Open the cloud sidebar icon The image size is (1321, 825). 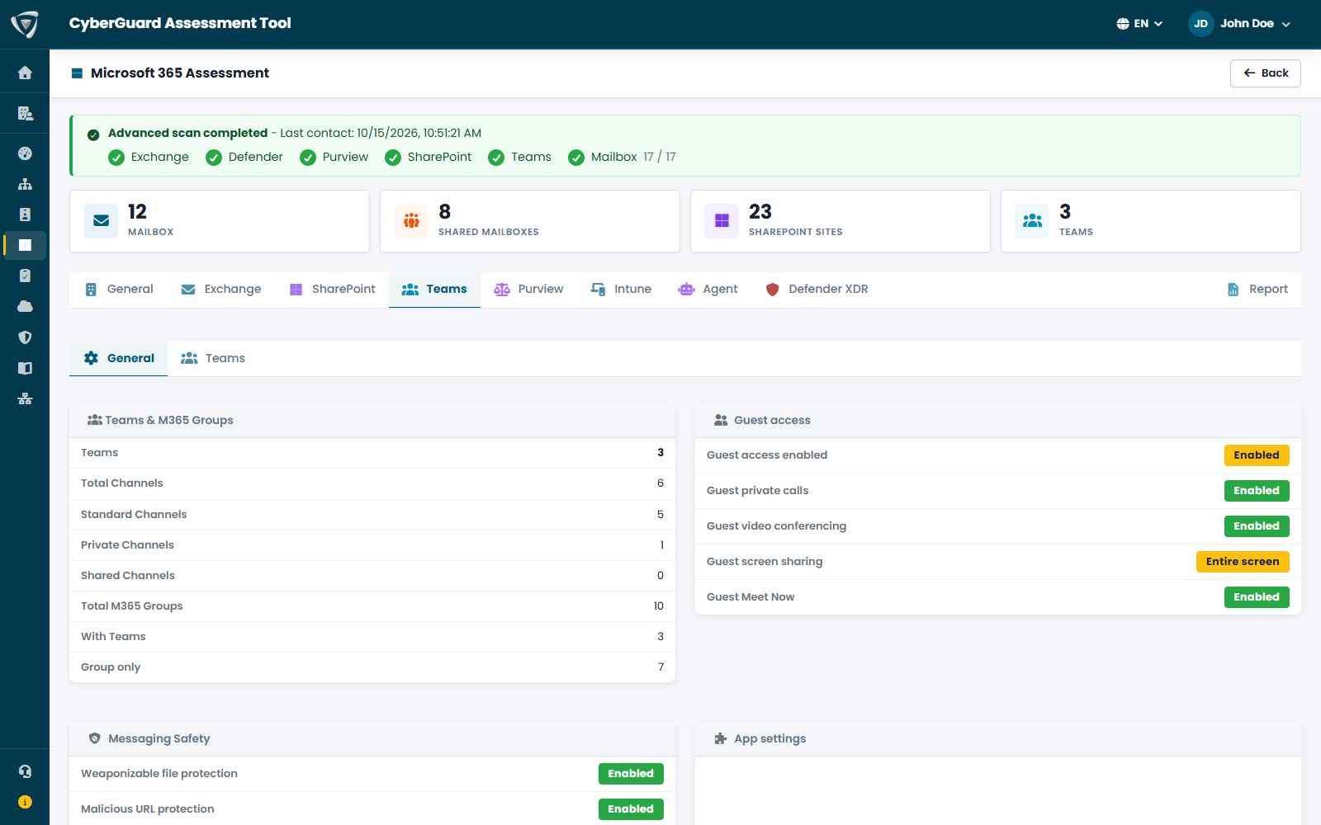[25, 306]
